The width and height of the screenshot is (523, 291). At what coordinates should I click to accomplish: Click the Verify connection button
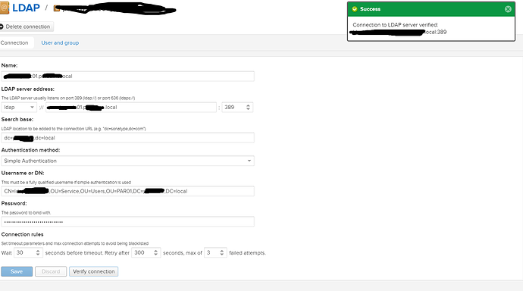tap(94, 271)
